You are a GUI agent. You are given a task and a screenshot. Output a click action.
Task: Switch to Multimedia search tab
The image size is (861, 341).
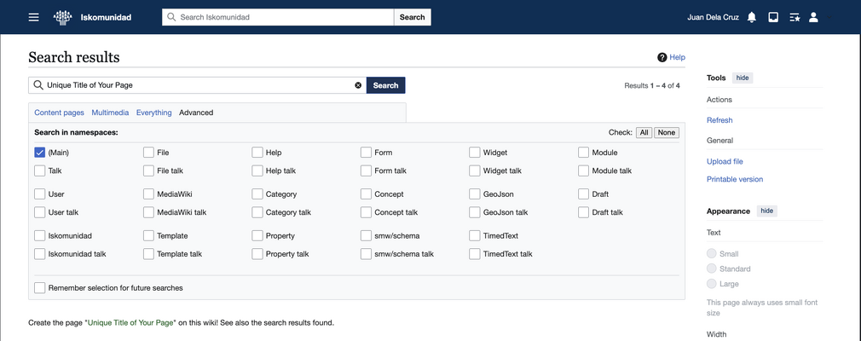tap(110, 113)
